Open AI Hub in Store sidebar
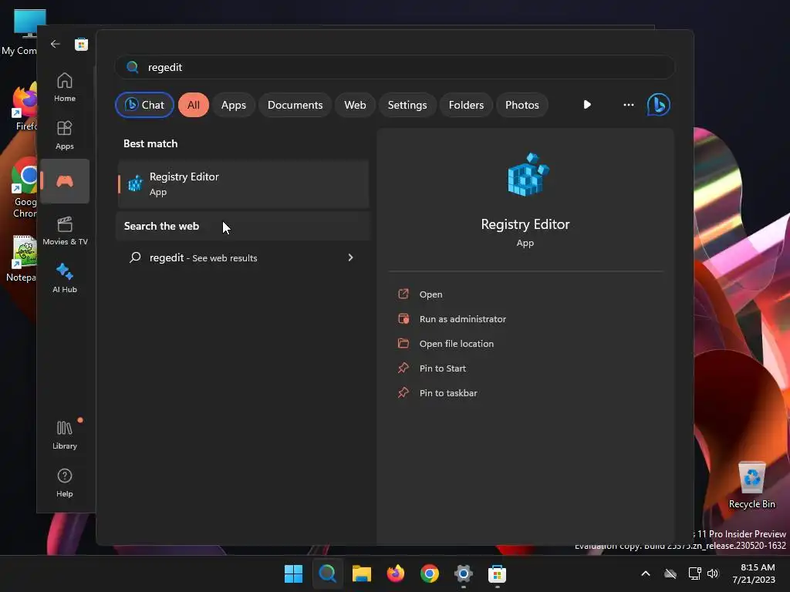This screenshot has height=592, width=790. pyautogui.click(x=65, y=278)
